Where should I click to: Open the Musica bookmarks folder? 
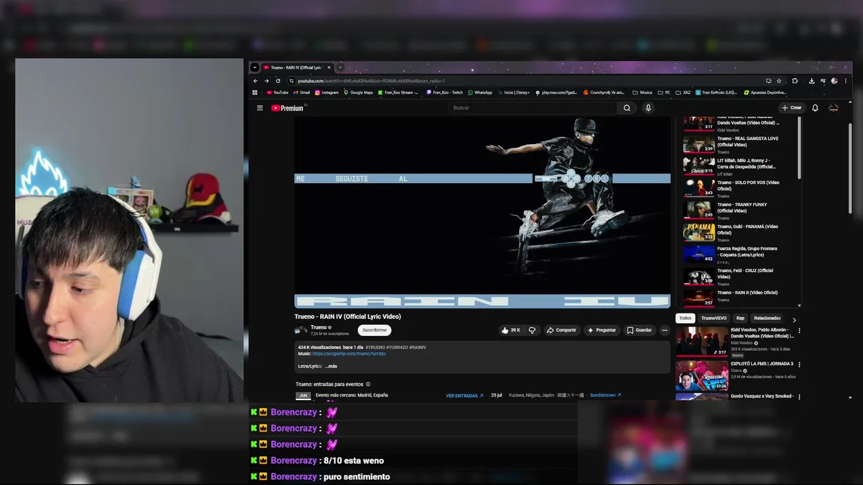point(643,92)
